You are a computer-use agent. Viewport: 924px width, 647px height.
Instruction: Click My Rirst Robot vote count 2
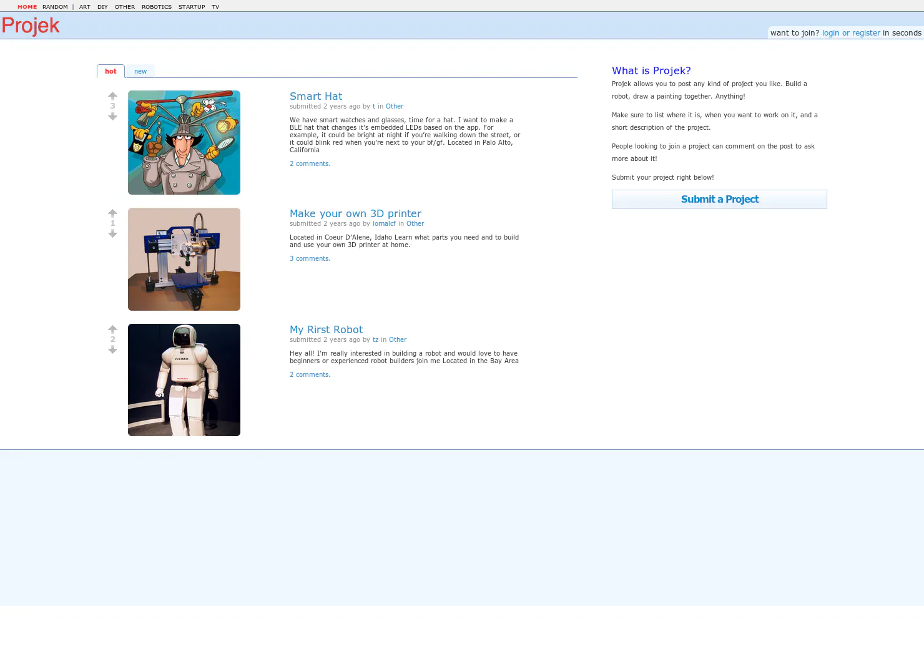click(112, 339)
